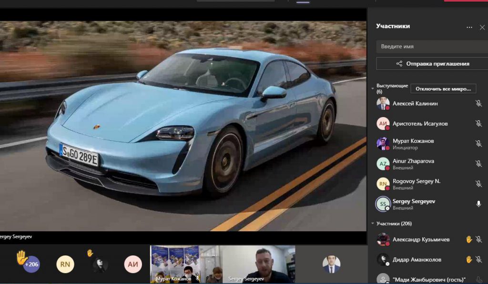Image resolution: width=488 pixels, height=284 pixels.
Task: Select the Мурат Кожанов video thumbnail
Action: pyautogui.click(x=186, y=264)
